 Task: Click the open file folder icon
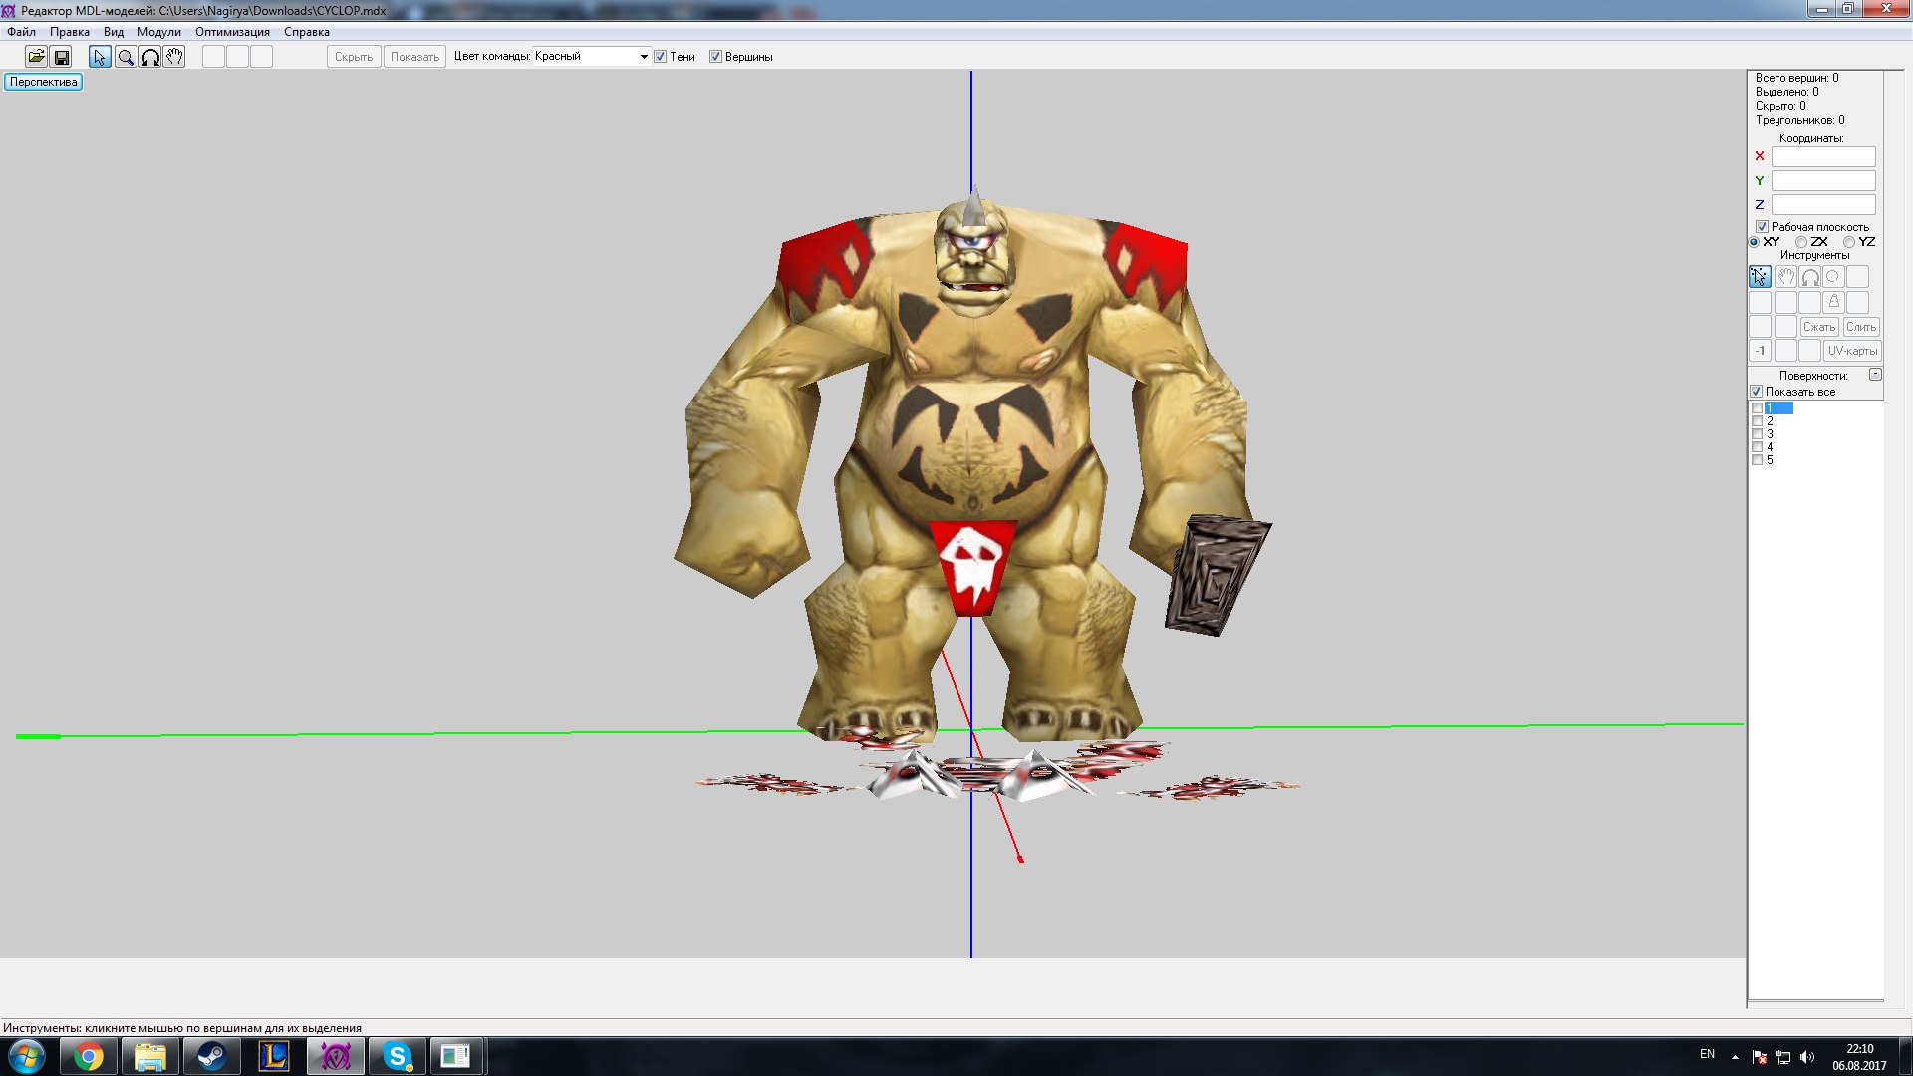tap(36, 57)
